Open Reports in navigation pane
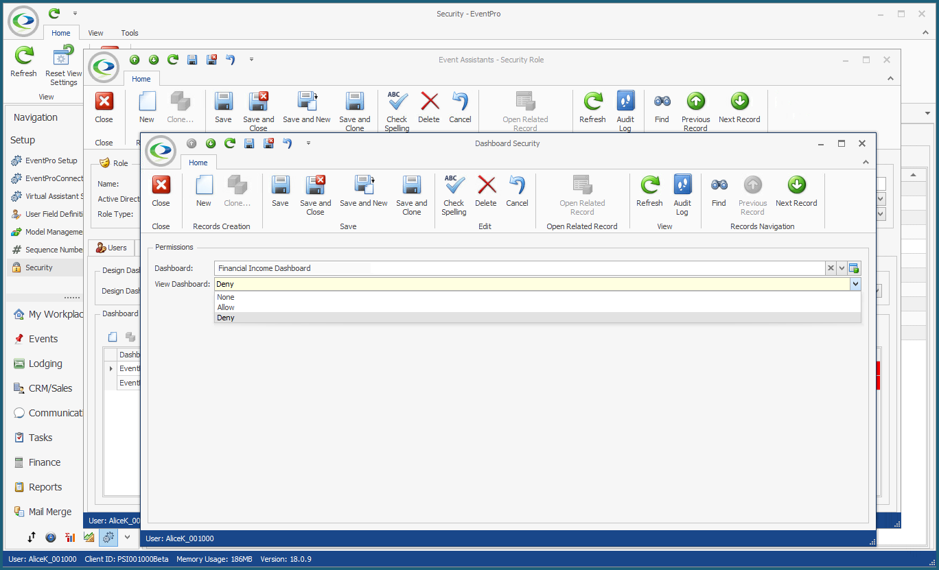Viewport: 939px width, 570px height. [45, 487]
